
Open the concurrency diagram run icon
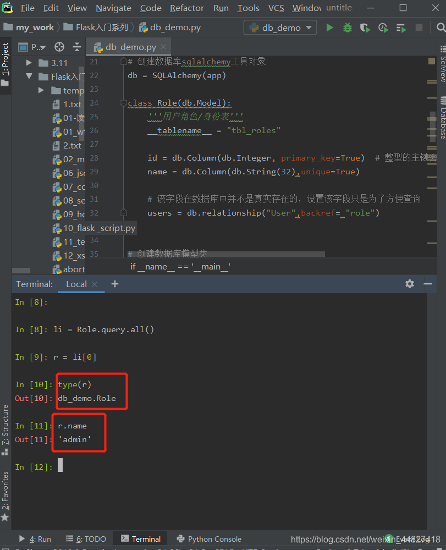coord(401,28)
